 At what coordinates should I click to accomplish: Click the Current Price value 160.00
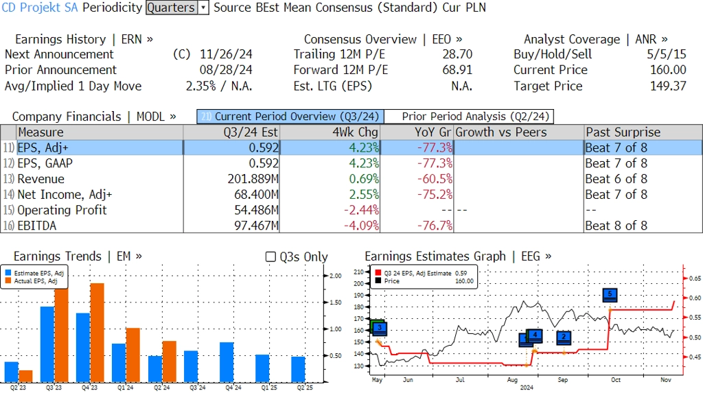[668, 70]
